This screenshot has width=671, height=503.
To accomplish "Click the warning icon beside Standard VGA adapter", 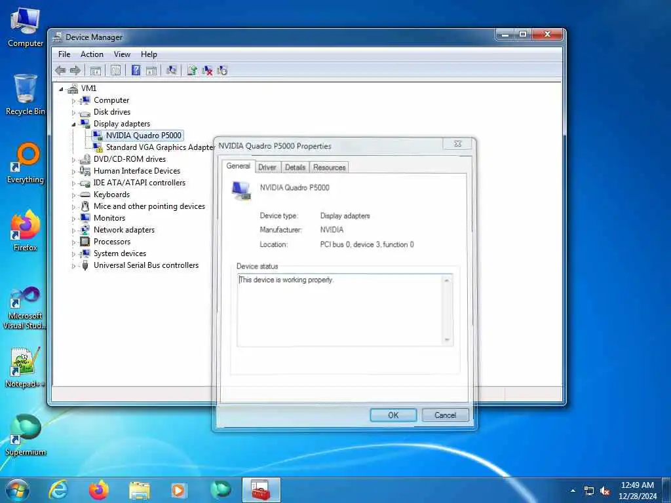I will pyautogui.click(x=98, y=147).
